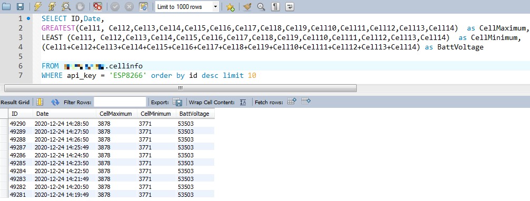Beautify the SQL with broom icon
Screen dimensions: 530x201
(x=247, y=7)
